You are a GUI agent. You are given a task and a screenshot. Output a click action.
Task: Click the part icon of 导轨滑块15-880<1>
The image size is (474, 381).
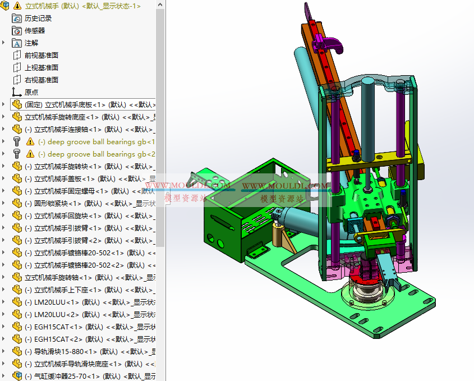pyautogui.click(x=17, y=351)
